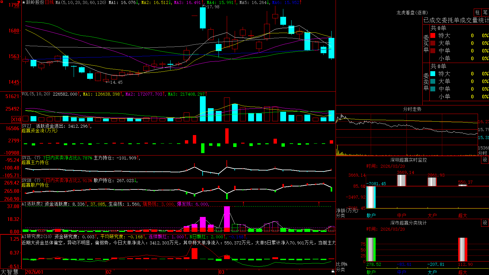Screen dimensions: 489x275
Task: Click the teal 中单 sell-order swatch
Action: [433, 89]
